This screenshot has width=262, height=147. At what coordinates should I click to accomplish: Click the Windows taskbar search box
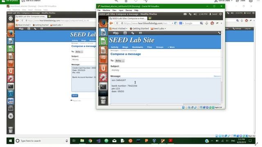[x=42, y=141]
